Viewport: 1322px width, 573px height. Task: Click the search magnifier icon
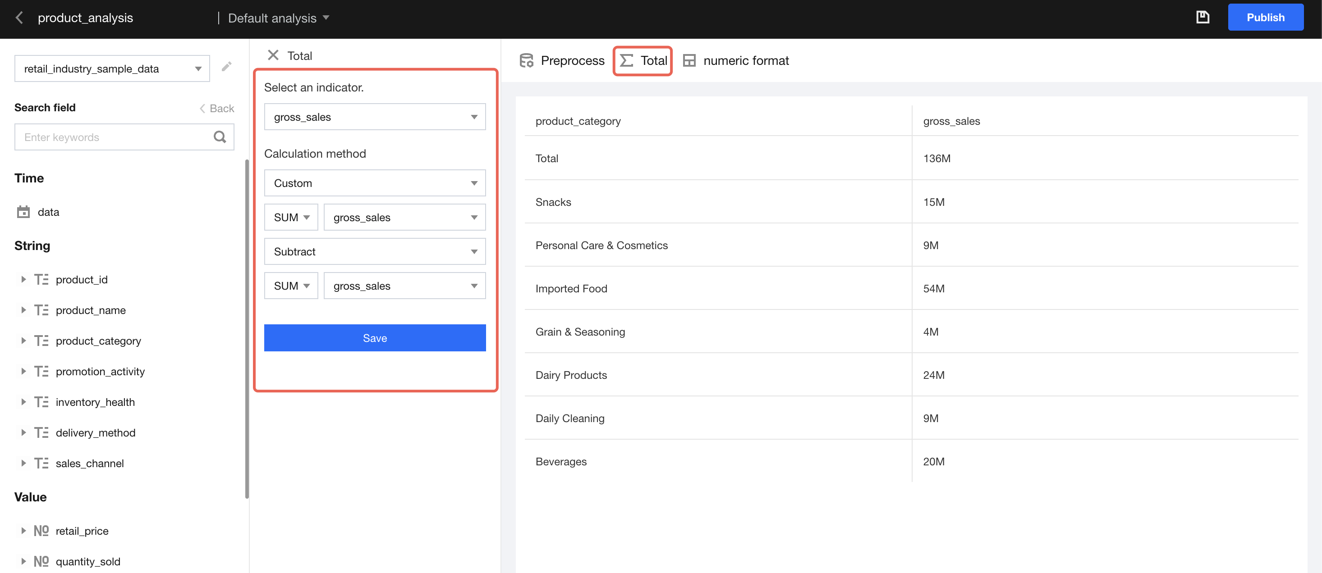[x=220, y=137]
